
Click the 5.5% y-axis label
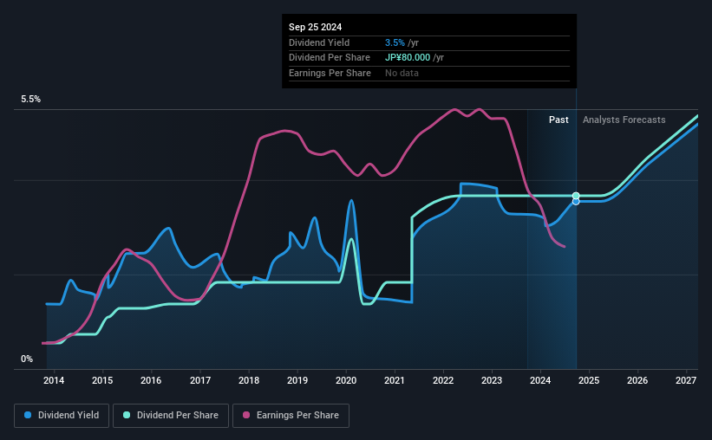tap(31, 100)
